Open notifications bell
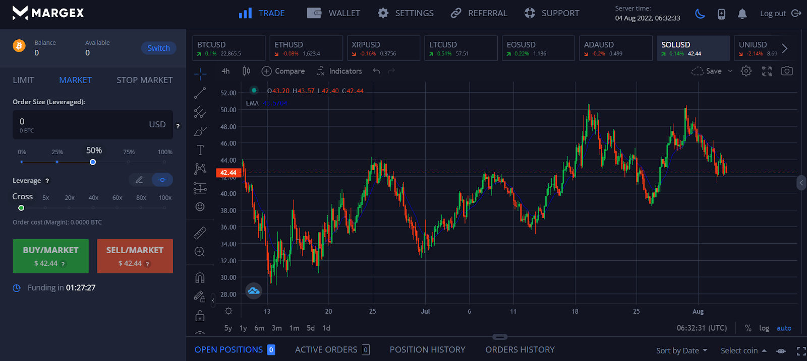Viewport: 807px width, 361px height. point(742,14)
